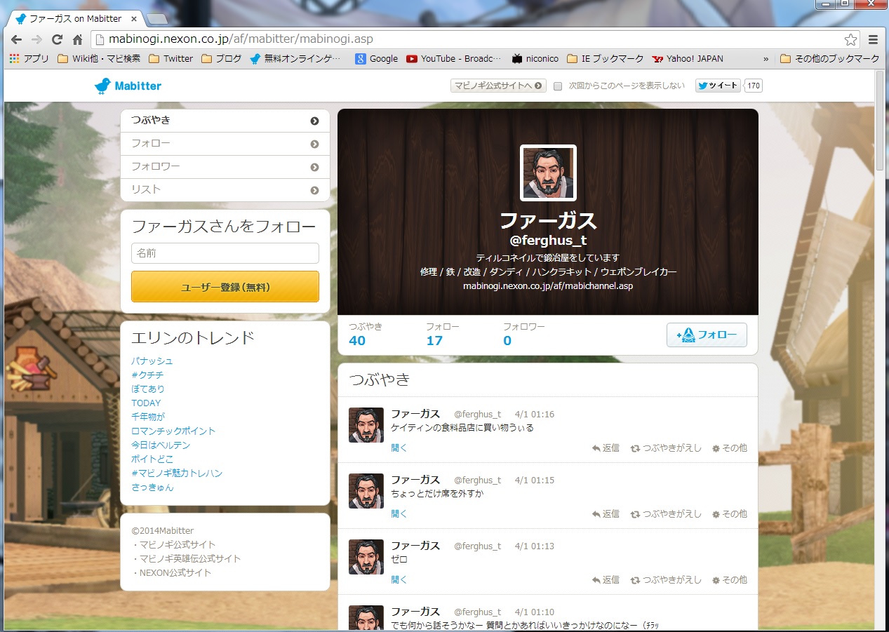
Task: Open the ぽてあり trend link
Action: point(148,389)
